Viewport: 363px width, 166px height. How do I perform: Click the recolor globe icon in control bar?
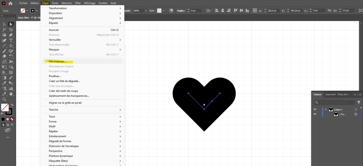[171, 11]
